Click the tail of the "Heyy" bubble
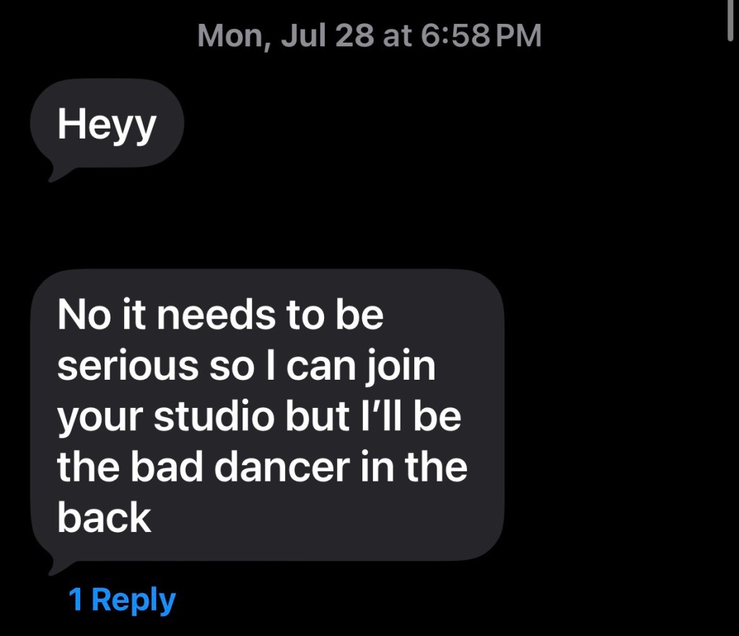Viewport: 739px width, 636px height. tap(53, 173)
